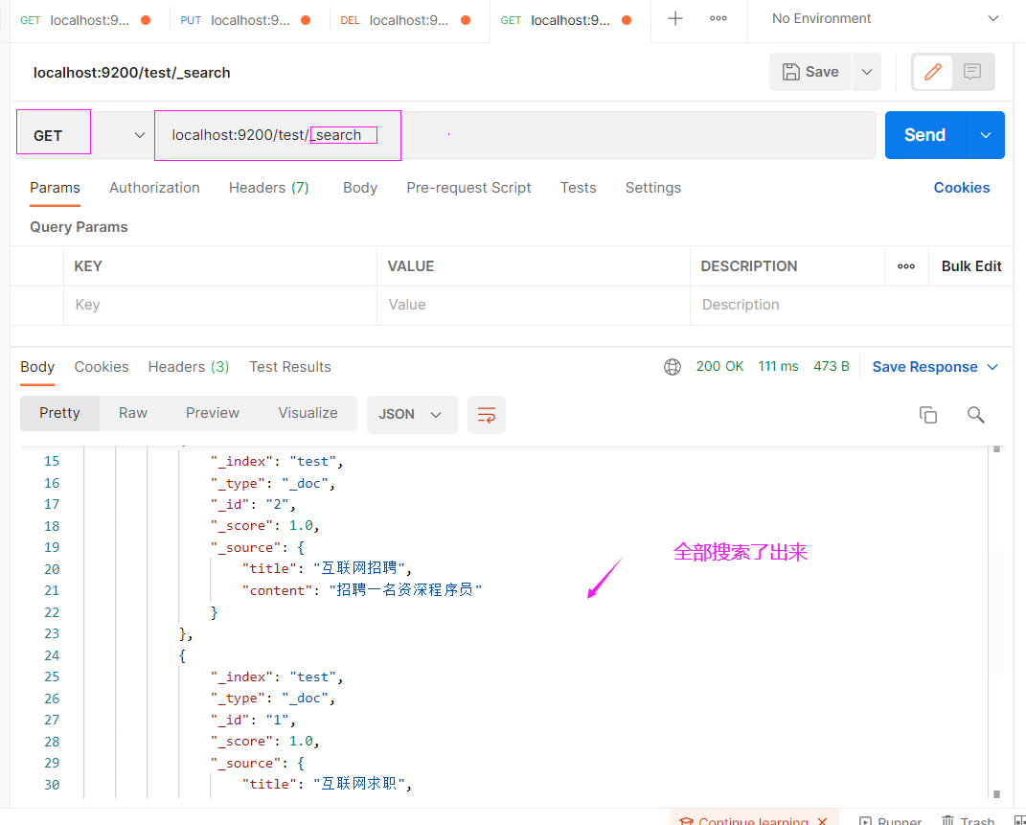Click the edit pencil icon
1026x825 pixels.
pos(932,71)
